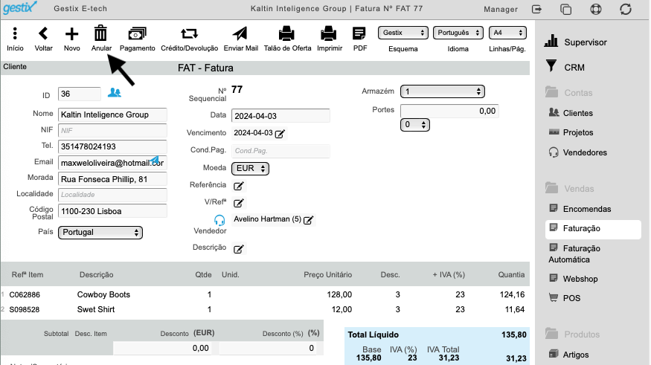Image resolution: width=651 pixels, height=365 pixels.
Task: Click the Desconto (%) field
Action: click(x=268, y=349)
